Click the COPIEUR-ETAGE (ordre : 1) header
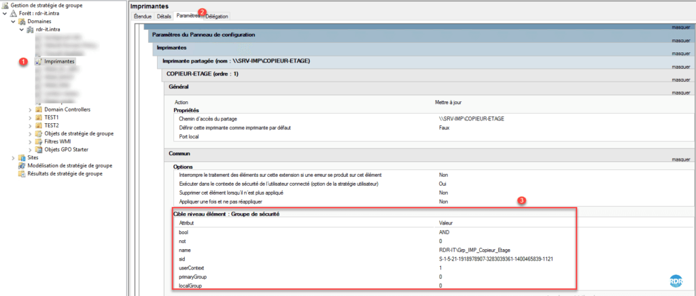Viewport: 696px width, 296px height. 202,73
